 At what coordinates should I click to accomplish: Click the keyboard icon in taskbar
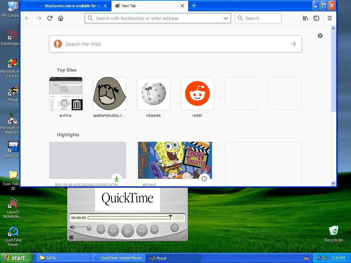click(x=306, y=258)
